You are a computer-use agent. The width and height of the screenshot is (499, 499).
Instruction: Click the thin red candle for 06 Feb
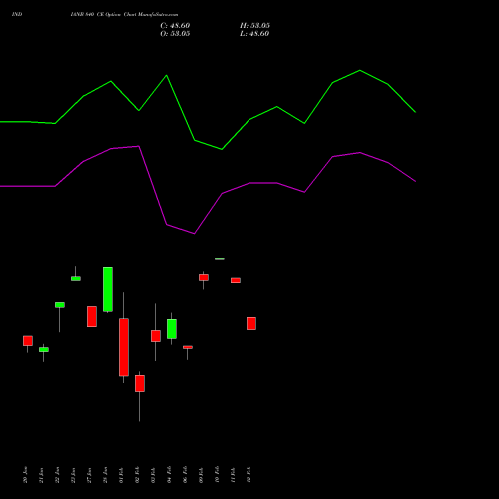click(188, 347)
